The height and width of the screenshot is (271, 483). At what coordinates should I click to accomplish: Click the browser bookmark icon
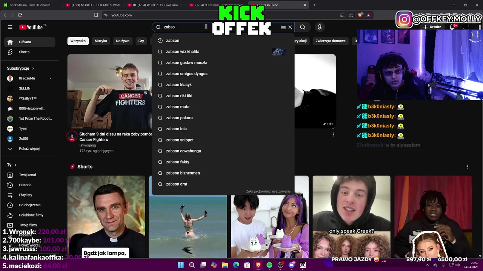(x=96, y=15)
